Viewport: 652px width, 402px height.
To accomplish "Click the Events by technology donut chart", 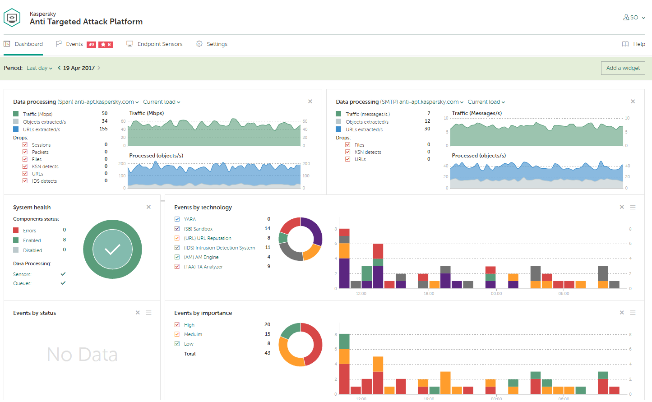I will pyautogui.click(x=301, y=239).
